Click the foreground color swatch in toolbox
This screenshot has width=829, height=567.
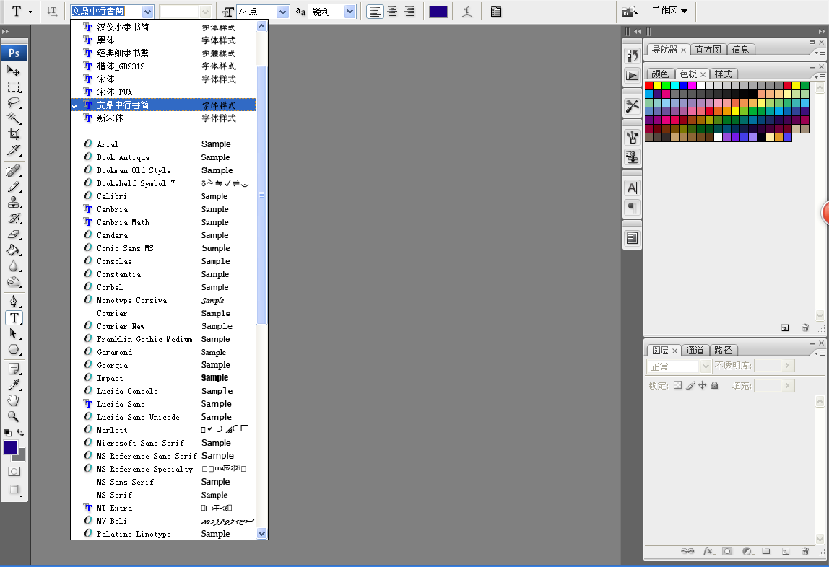pyautogui.click(x=11, y=447)
